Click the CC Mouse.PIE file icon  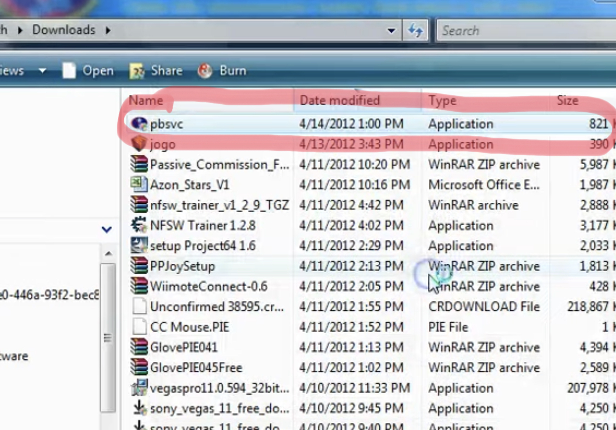tap(140, 327)
